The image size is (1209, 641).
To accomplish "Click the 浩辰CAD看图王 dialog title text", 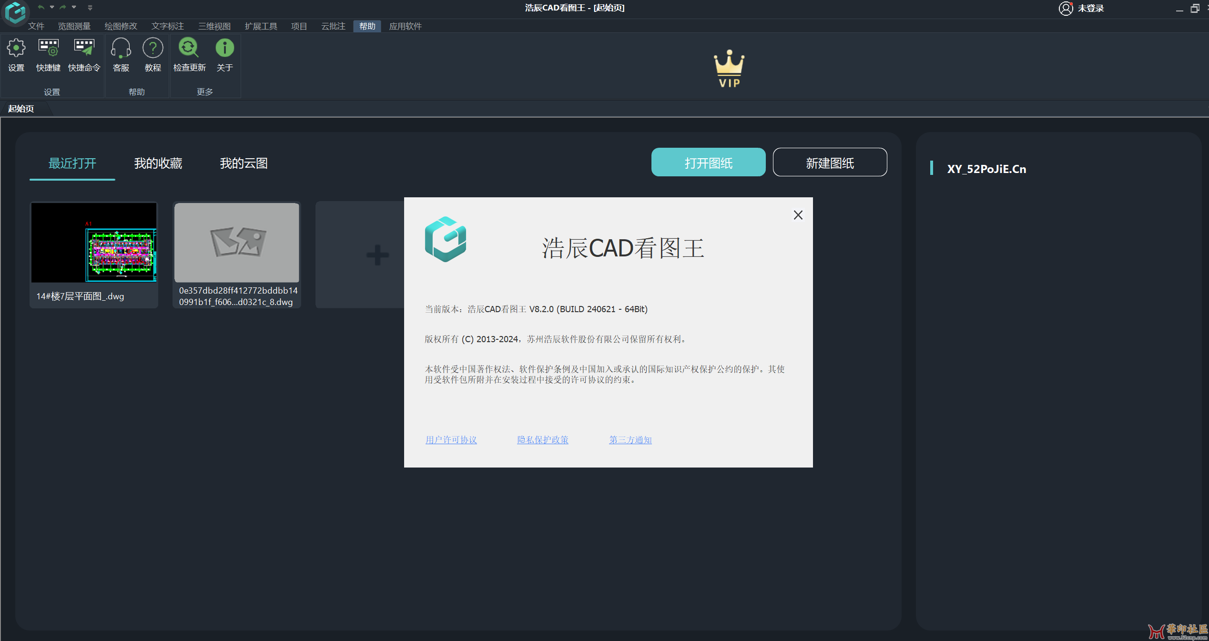I will pyautogui.click(x=623, y=248).
